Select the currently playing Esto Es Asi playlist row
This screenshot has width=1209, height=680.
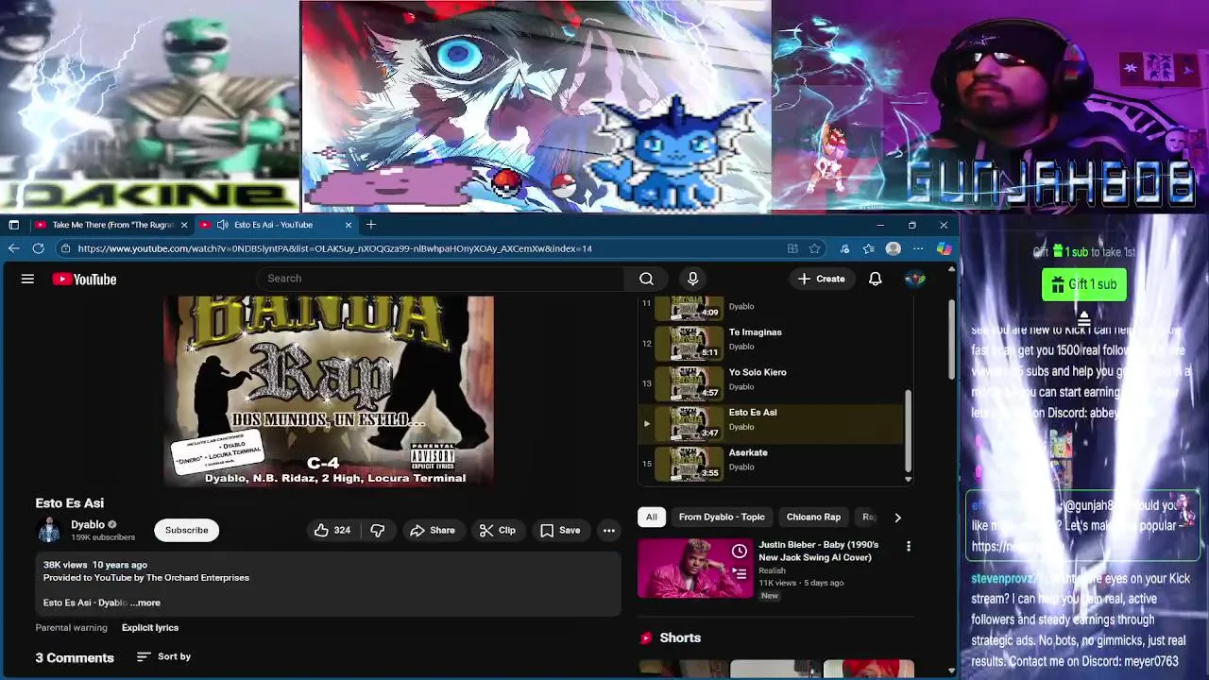(x=773, y=424)
